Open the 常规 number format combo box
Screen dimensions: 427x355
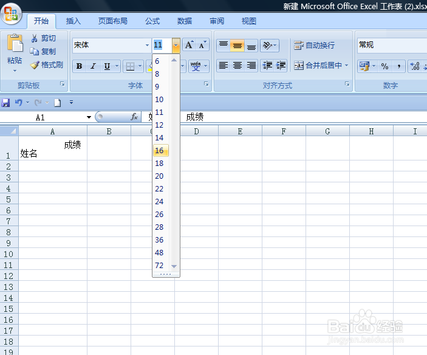(x=392, y=45)
